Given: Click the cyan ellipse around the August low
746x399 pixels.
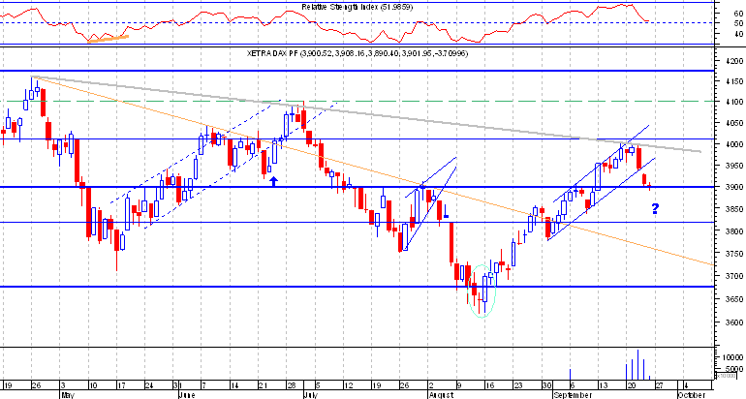Looking at the screenshot, I should [x=482, y=292].
